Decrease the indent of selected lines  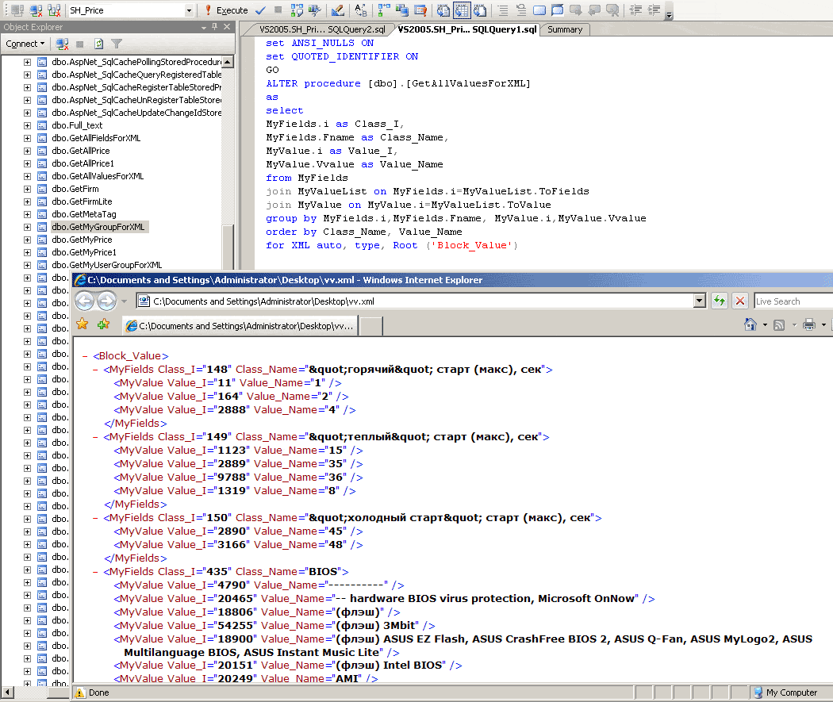click(x=635, y=10)
